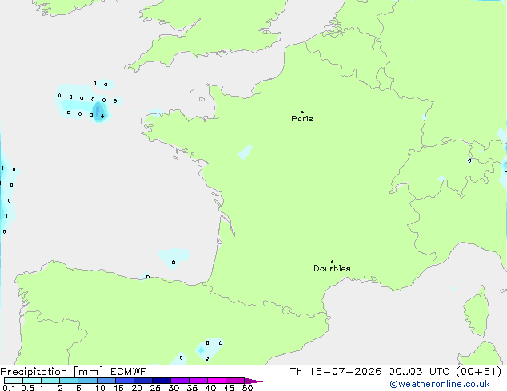Click the legend number '0.1'
The image size is (507, 391).
(x=9, y=388)
